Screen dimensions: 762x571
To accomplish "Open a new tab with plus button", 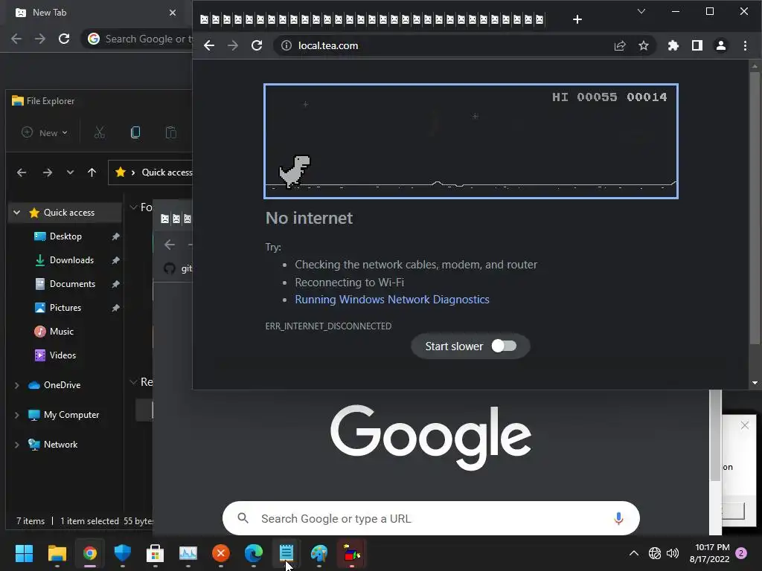I will click(x=577, y=19).
